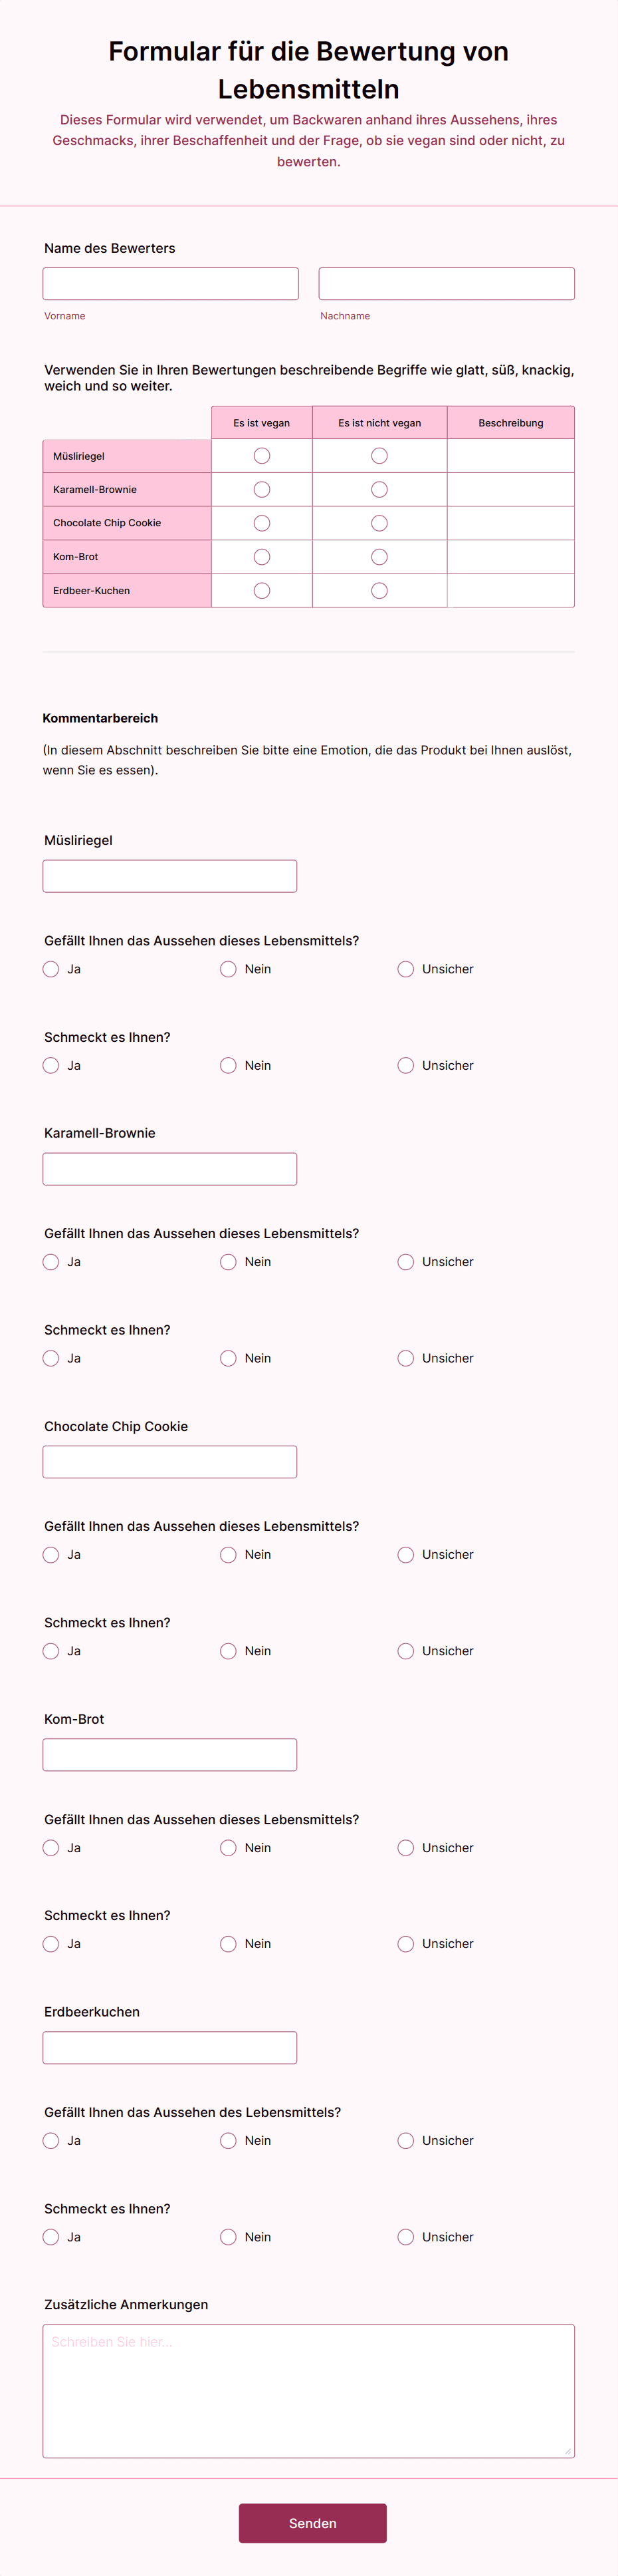
Task: Submit the form with Senden button
Action: point(312,2523)
